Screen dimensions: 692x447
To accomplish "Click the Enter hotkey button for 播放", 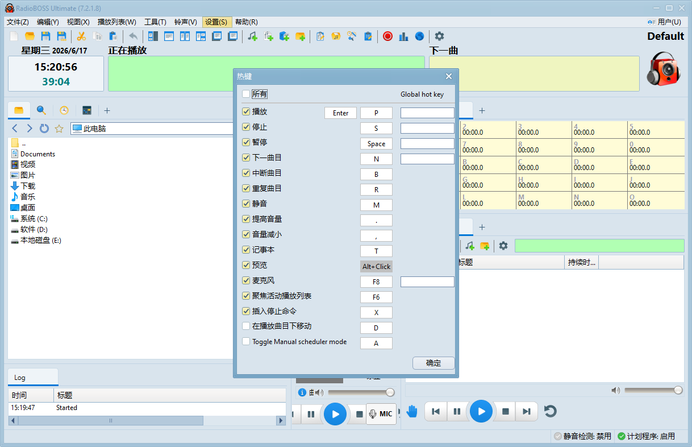I will click(341, 113).
